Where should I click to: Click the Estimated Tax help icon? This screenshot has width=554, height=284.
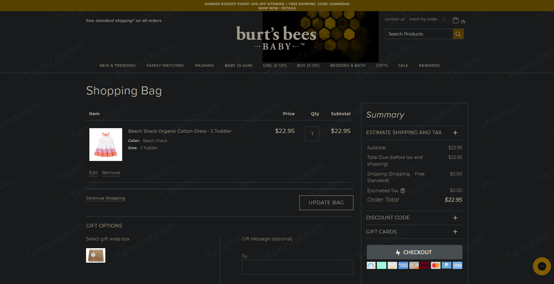point(403,191)
